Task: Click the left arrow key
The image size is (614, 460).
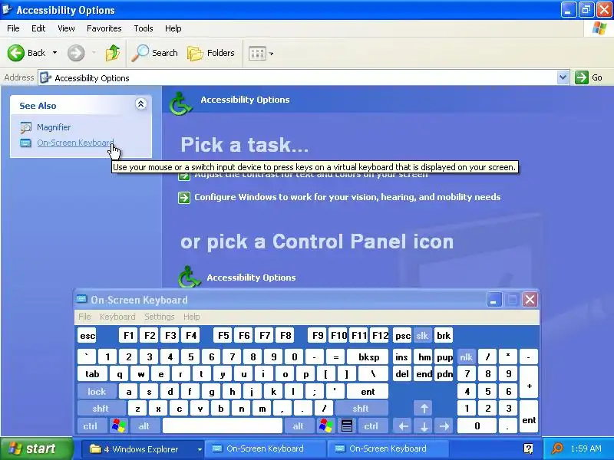Action: (404, 426)
